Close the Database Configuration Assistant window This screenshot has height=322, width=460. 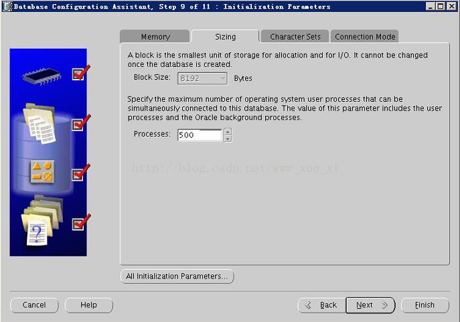tap(451, 6)
